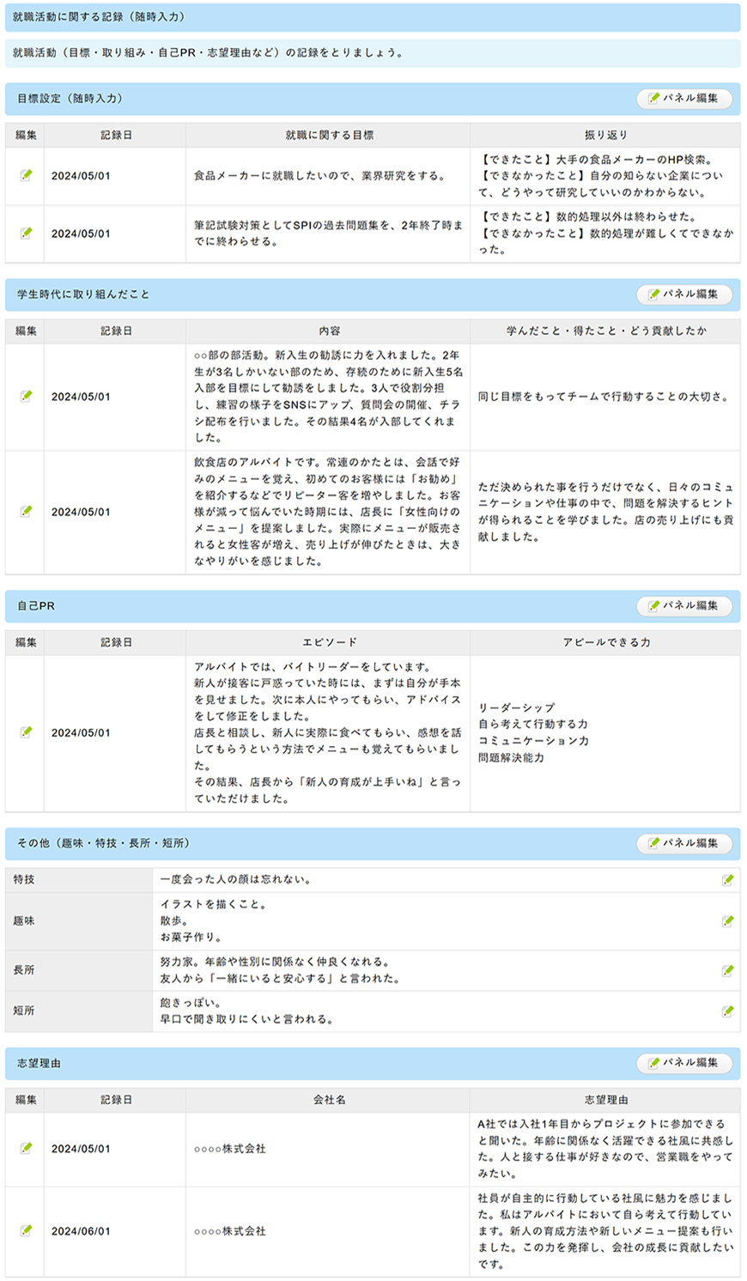Click the 社員が自主的に行動 reason text
The width and height of the screenshot is (747, 1281).
click(x=605, y=1230)
